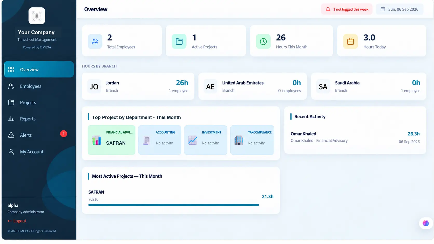Go to Employees in the sidebar
This screenshot has width=434, height=244.
(39, 86)
